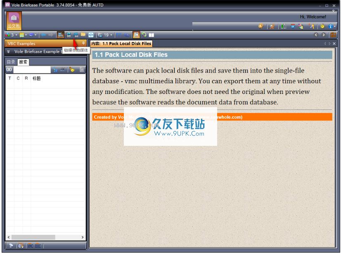Click the bottom satellite-dish icon
Screen dimensions: 341x253
(x=11, y=246)
